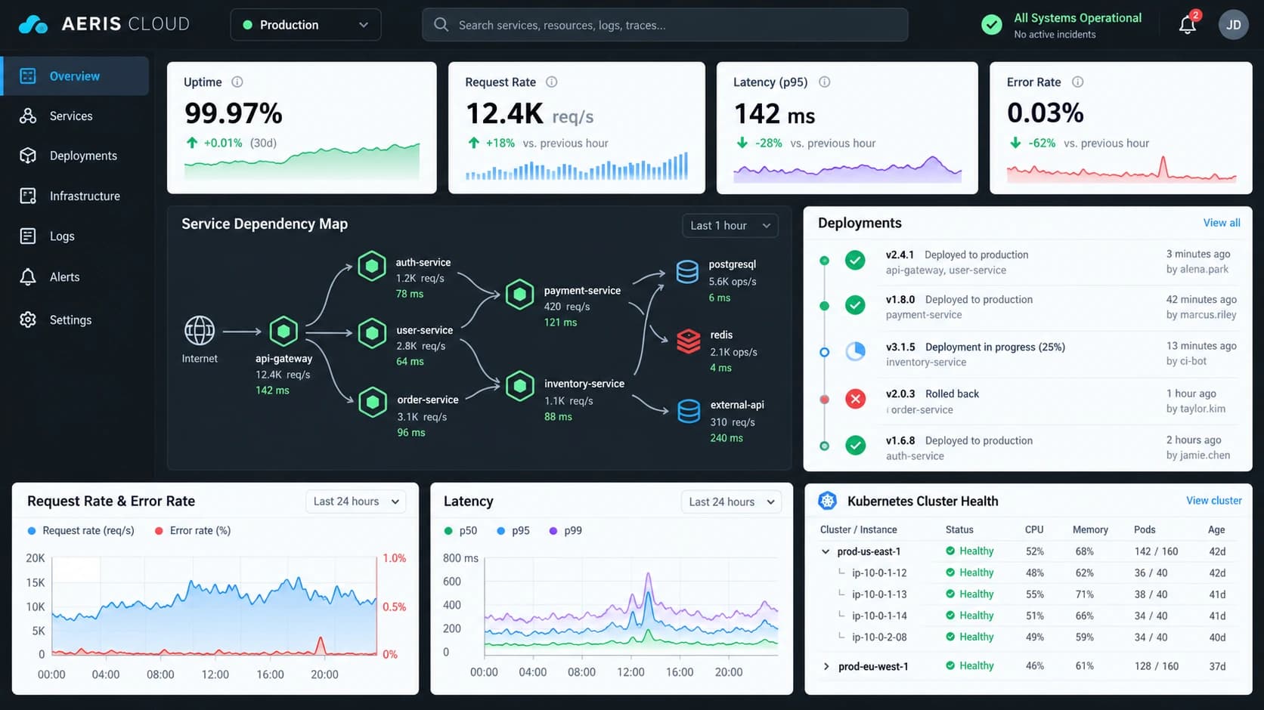Click All Systems Operational status
1264x710 pixels.
[x=1077, y=18]
